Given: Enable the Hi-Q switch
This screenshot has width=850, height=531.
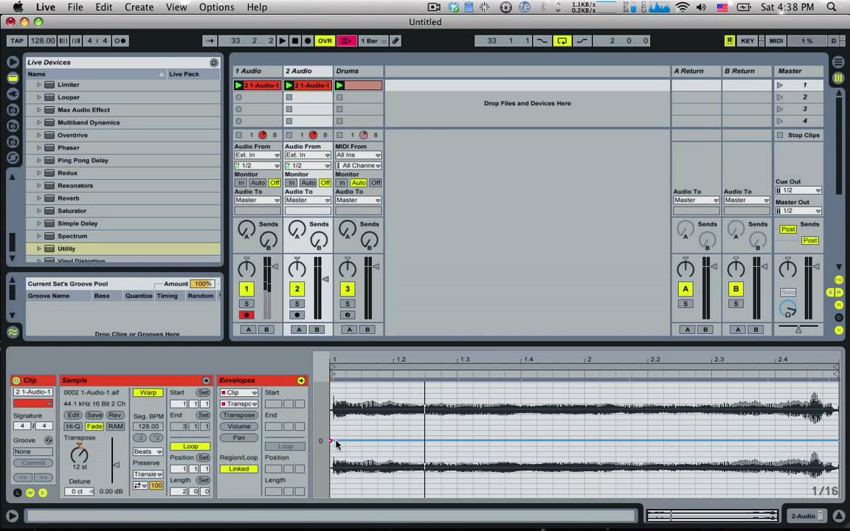Looking at the screenshot, I should pos(72,426).
